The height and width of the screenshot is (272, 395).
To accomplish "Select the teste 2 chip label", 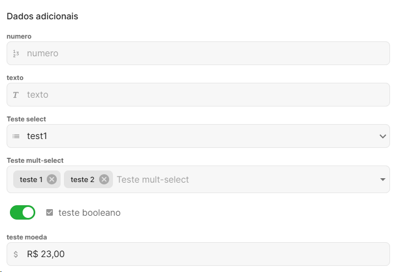I will (x=82, y=179).
